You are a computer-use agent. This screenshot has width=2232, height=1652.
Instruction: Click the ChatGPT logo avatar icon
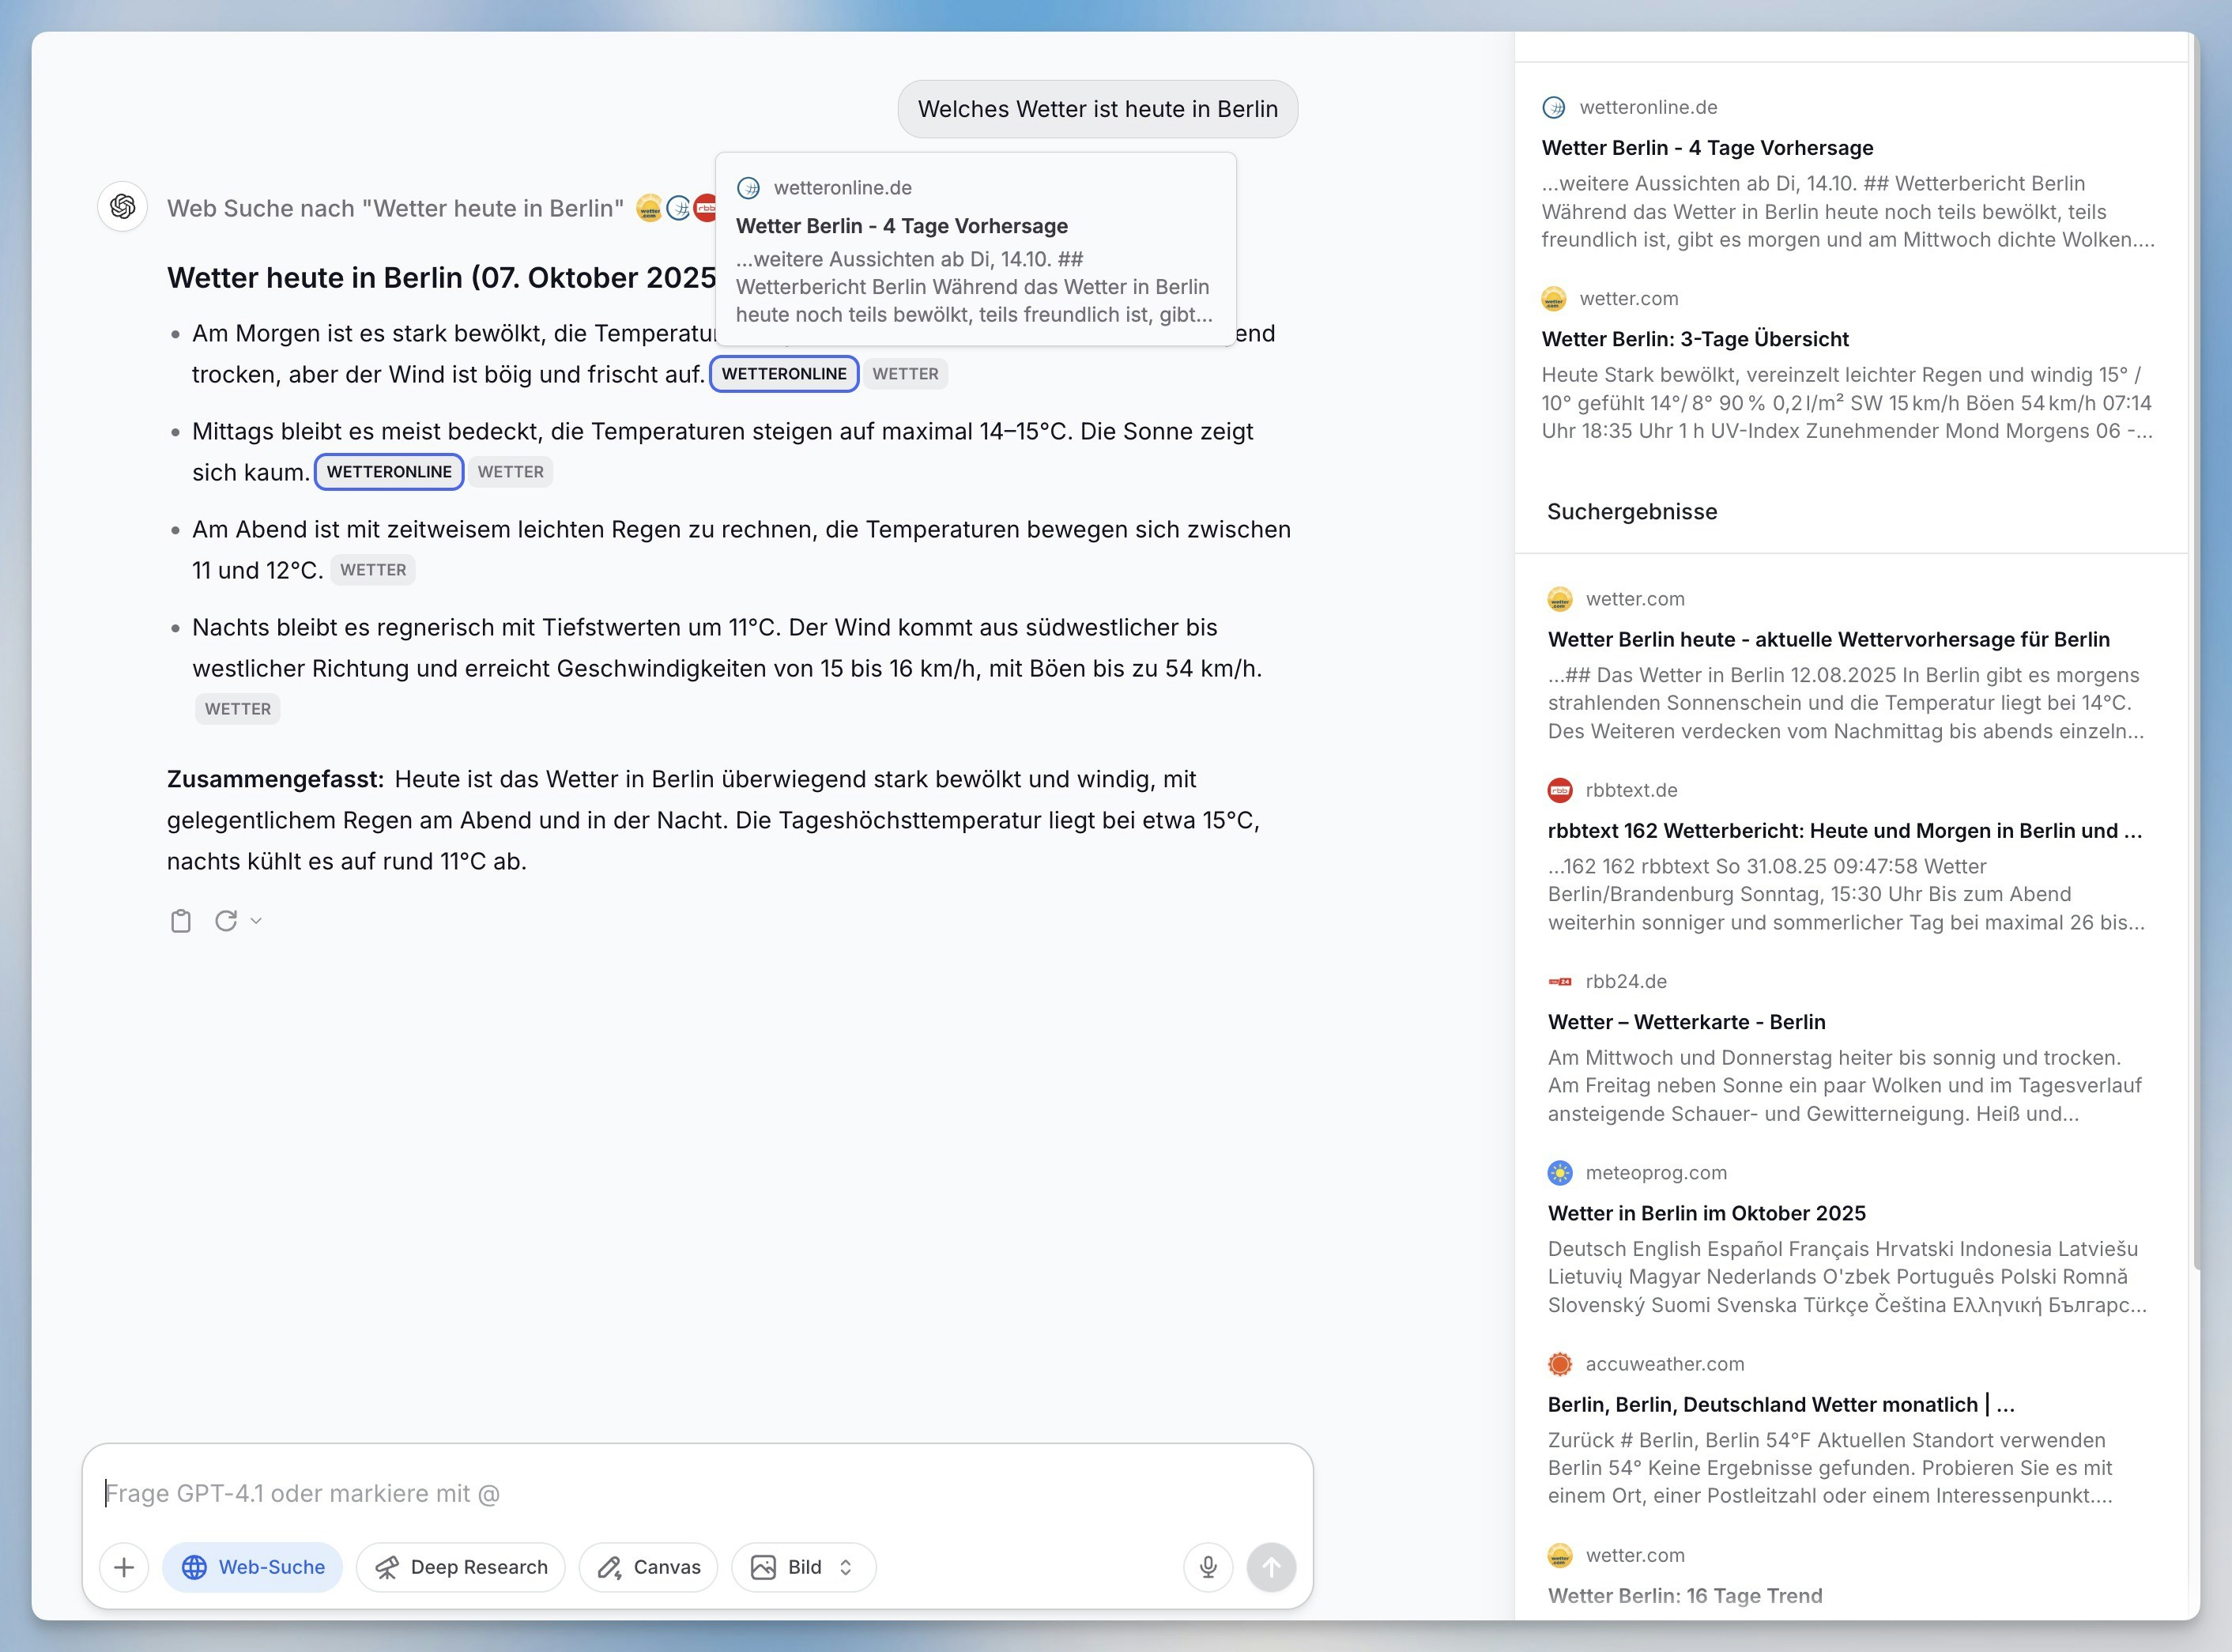pos(123,207)
